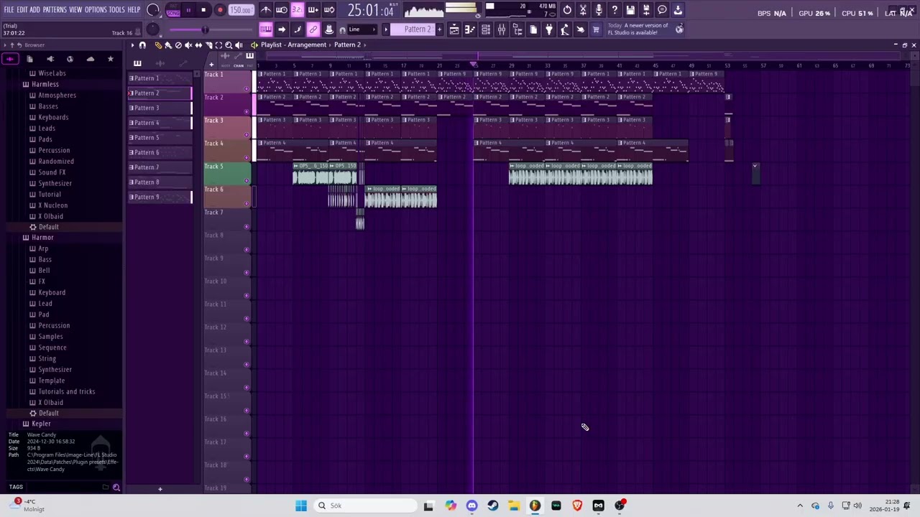Select the Draw pencil tool in Playlist
This screenshot has height=517, width=920.
tap(158, 45)
